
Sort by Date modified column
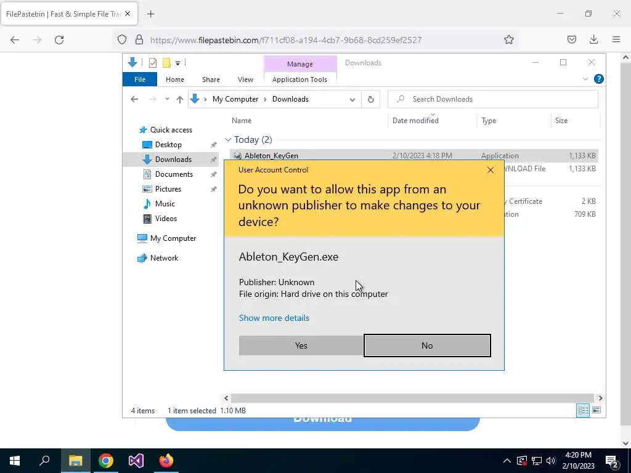point(415,121)
